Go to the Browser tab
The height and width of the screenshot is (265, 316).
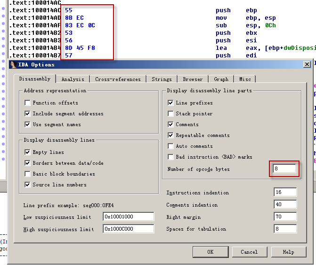tap(193, 79)
